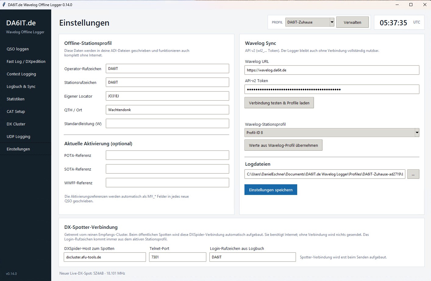Click Werte aus Wavelog-Profil übernehmen
This screenshot has height=281, width=431.
[283, 145]
